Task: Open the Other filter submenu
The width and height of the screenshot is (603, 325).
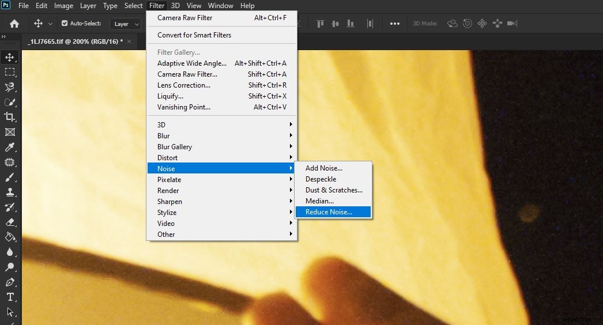Action: coord(222,234)
